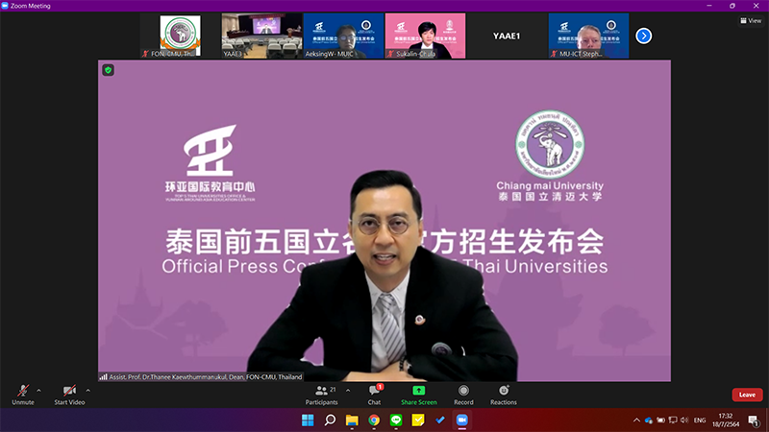Viewport: 769px width, 432px height.
Task: Leave the meeting
Action: point(747,395)
